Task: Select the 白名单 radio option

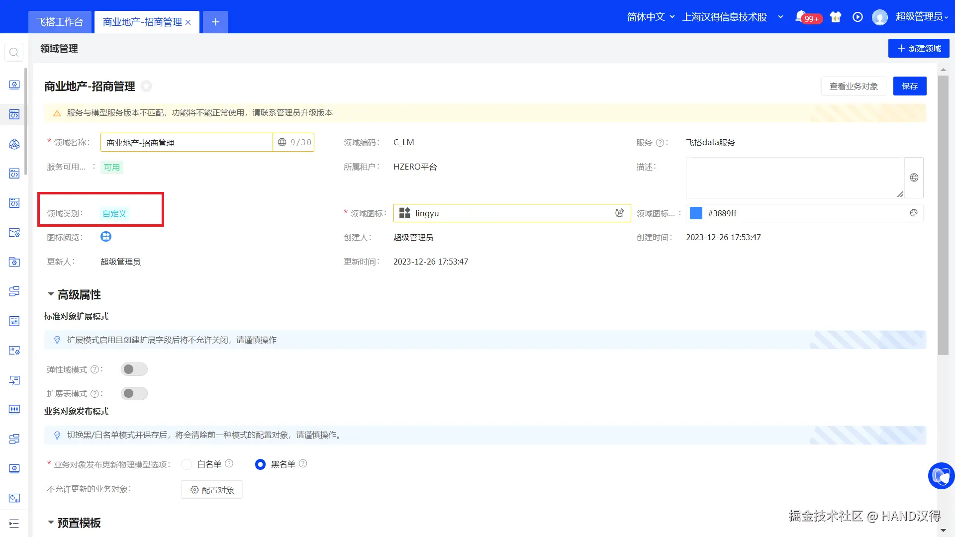Action: click(x=187, y=464)
